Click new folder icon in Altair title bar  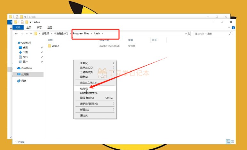(27, 22)
